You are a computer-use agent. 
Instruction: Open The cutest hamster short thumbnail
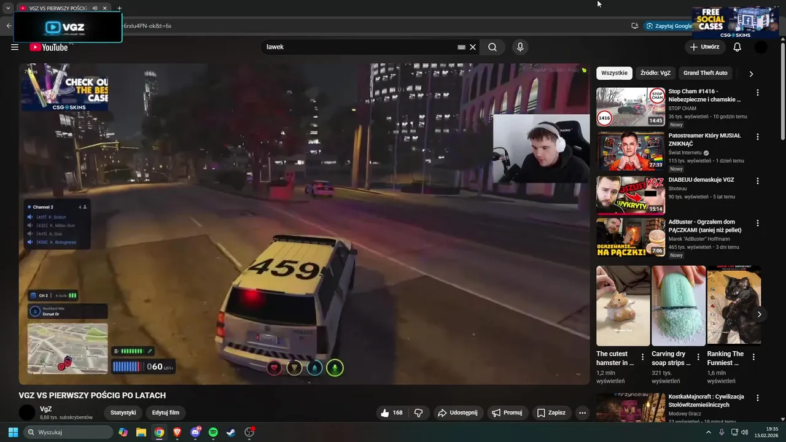pyautogui.click(x=623, y=306)
